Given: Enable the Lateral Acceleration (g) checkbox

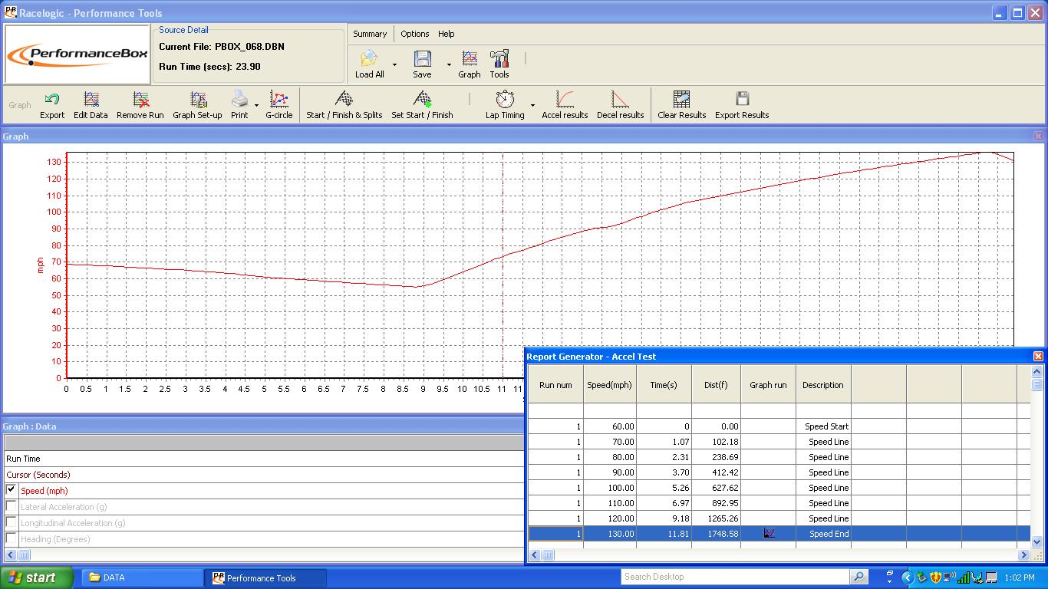Looking at the screenshot, I should click(11, 506).
